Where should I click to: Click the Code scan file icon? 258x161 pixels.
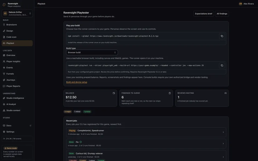click(x=4, y=37)
